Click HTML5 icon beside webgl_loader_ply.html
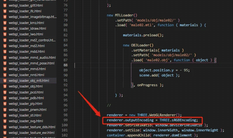Screen dimensions: 233x138 [5, 104]
